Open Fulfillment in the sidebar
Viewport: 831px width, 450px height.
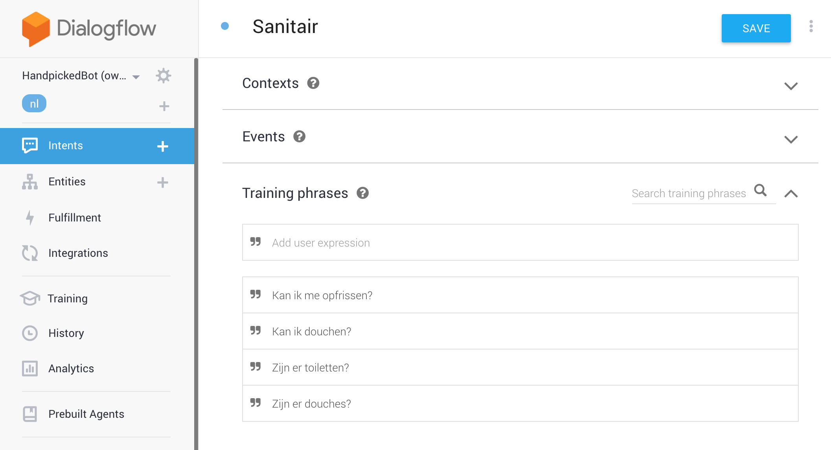pyautogui.click(x=74, y=218)
